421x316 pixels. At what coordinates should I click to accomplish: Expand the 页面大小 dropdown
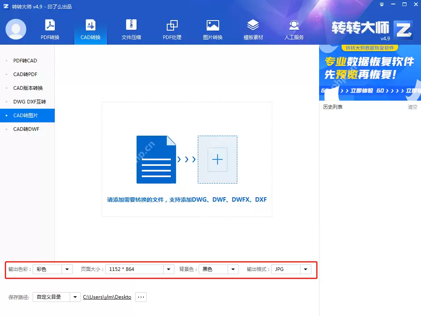[168, 269]
